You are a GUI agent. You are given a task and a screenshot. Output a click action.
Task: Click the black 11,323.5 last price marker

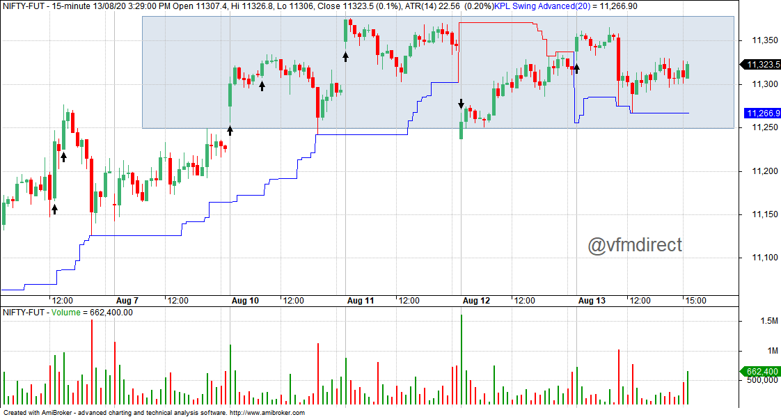click(760, 65)
